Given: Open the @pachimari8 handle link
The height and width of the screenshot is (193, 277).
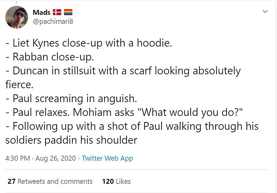Looking at the screenshot, I should (53, 22).
